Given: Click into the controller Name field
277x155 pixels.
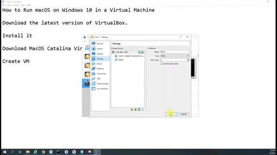Looking at the screenshot, I should (175, 52).
